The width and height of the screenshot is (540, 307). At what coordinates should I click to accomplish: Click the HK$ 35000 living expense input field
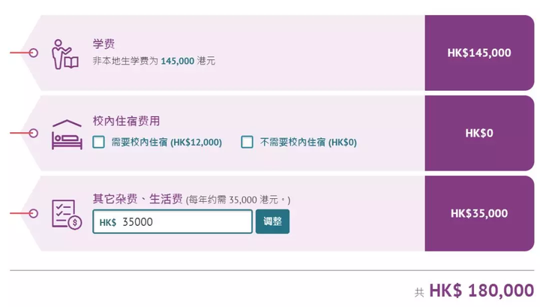coord(172,221)
